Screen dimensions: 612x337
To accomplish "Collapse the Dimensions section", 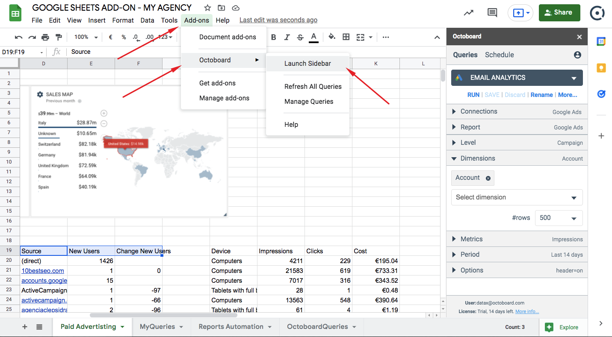I will 517,158.
